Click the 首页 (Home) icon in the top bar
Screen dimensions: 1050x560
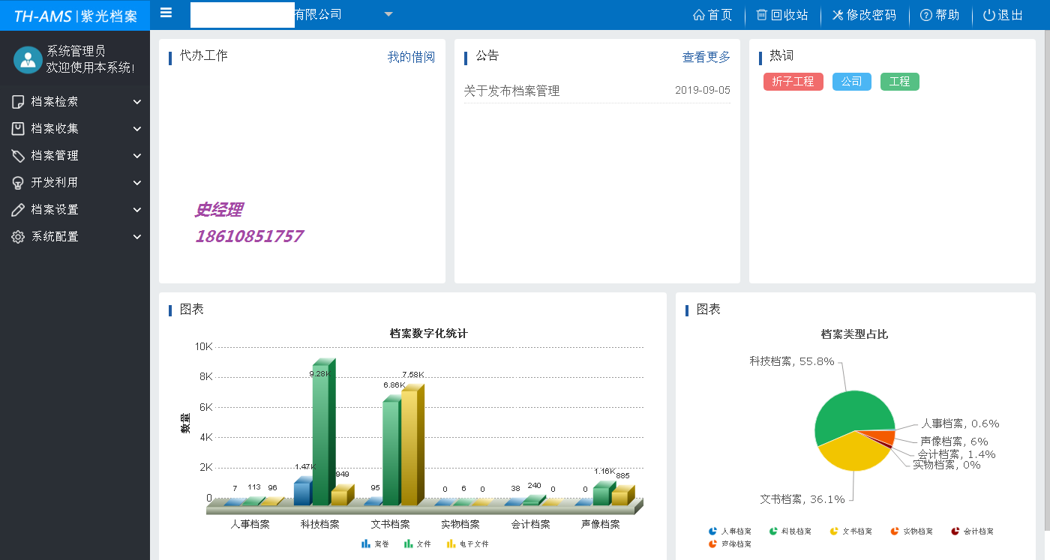tap(700, 14)
